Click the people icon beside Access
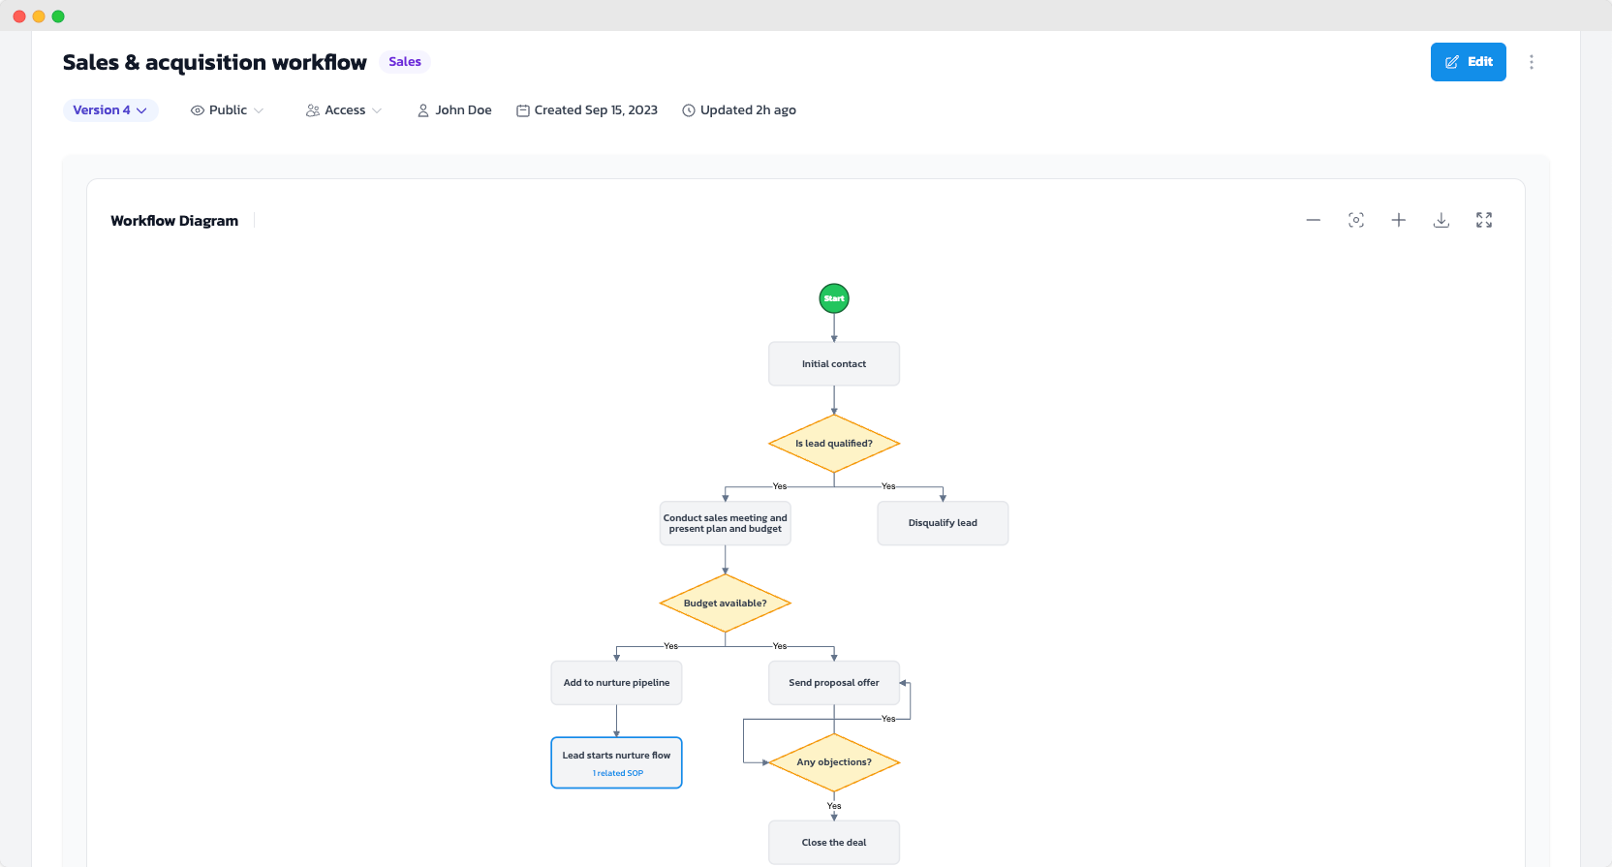Image resolution: width=1612 pixels, height=867 pixels. click(313, 110)
